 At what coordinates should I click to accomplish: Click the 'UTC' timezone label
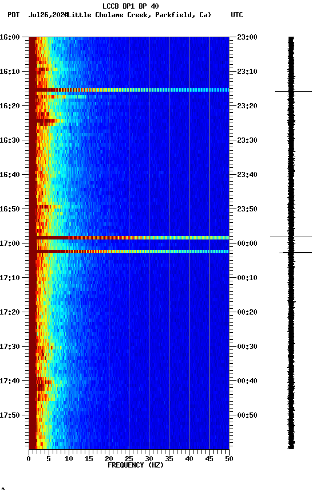pyautogui.click(x=237, y=15)
